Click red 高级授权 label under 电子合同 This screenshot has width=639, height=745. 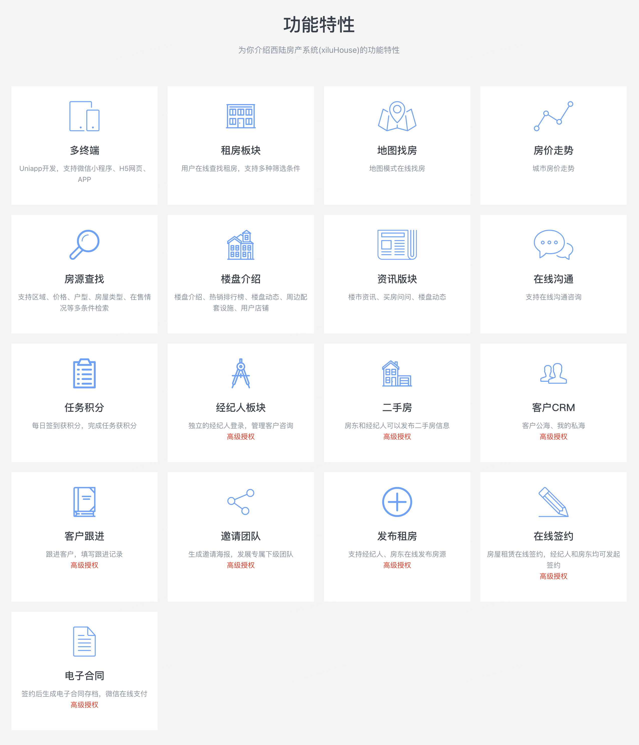(x=84, y=705)
